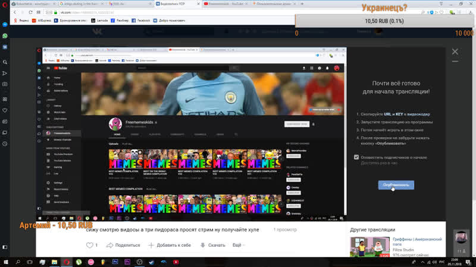Click the Opera menu logo

click(x=5, y=4)
